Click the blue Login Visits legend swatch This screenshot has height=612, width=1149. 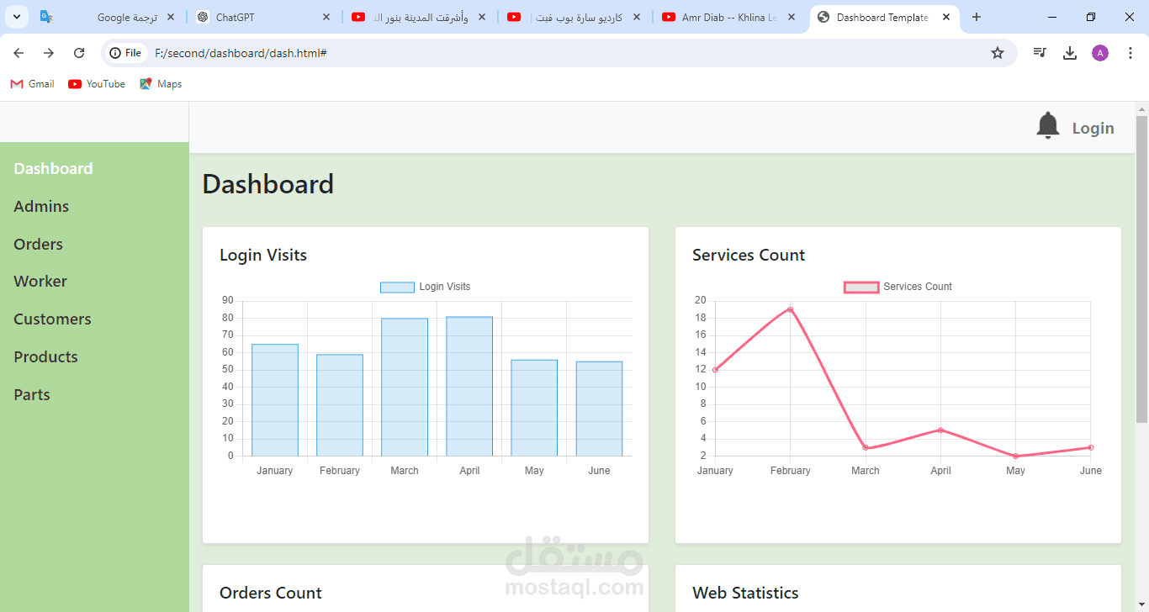point(397,287)
